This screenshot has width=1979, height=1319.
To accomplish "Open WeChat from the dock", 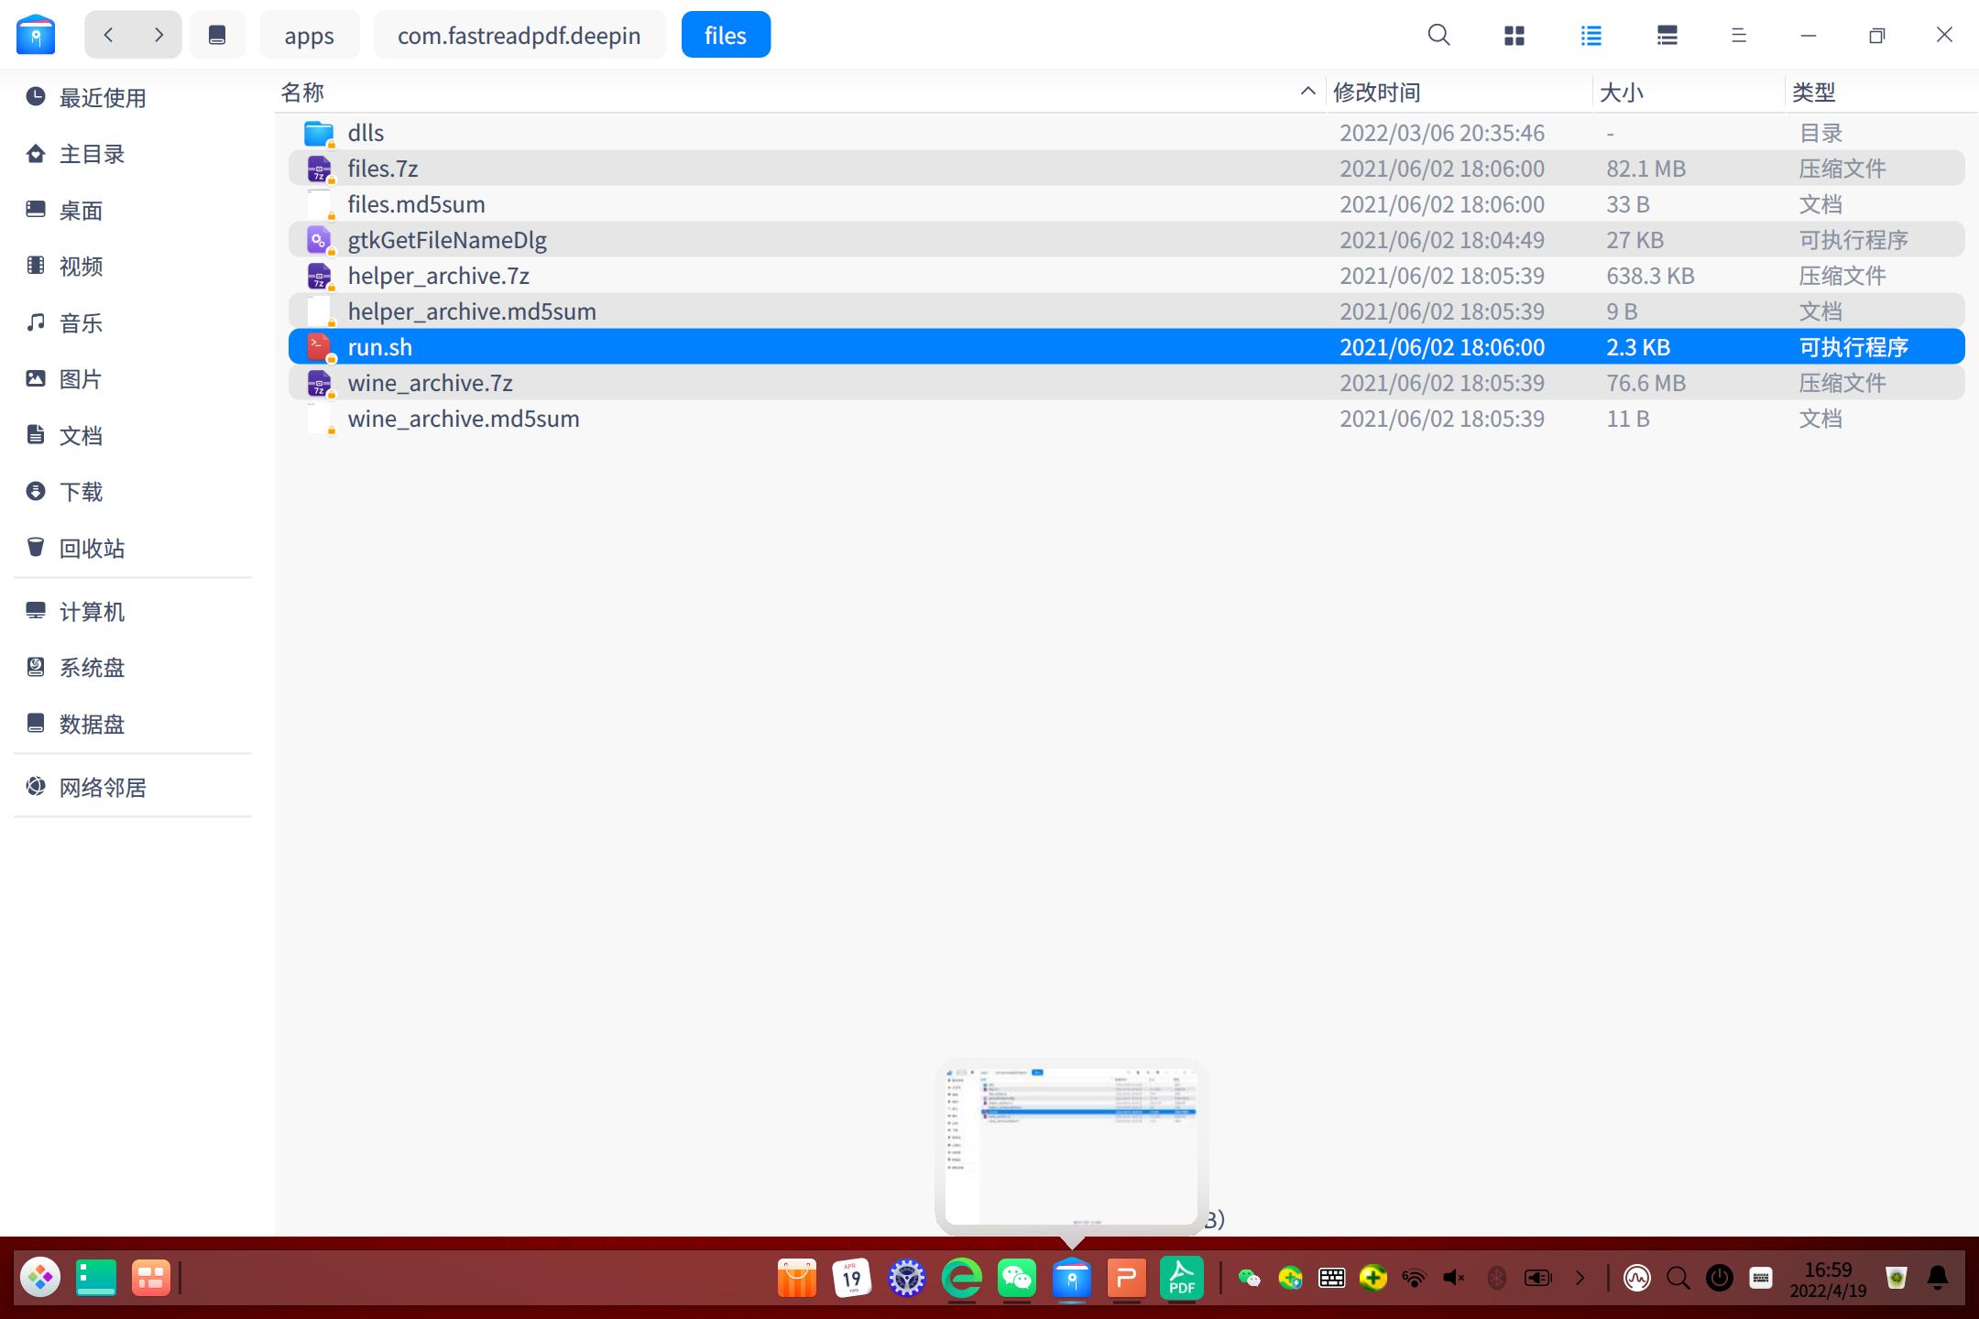I will pyautogui.click(x=1017, y=1278).
